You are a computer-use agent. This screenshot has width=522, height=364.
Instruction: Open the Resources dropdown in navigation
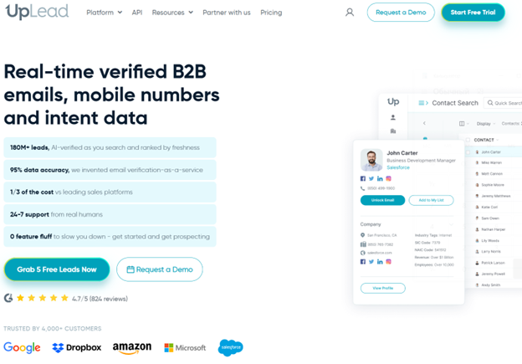click(172, 13)
